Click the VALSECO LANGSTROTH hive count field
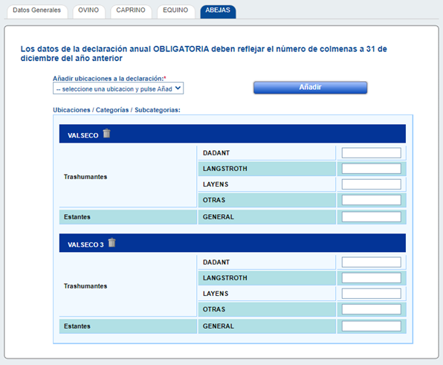 tap(371, 169)
